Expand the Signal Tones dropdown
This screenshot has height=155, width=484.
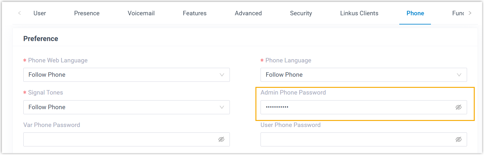126,107
